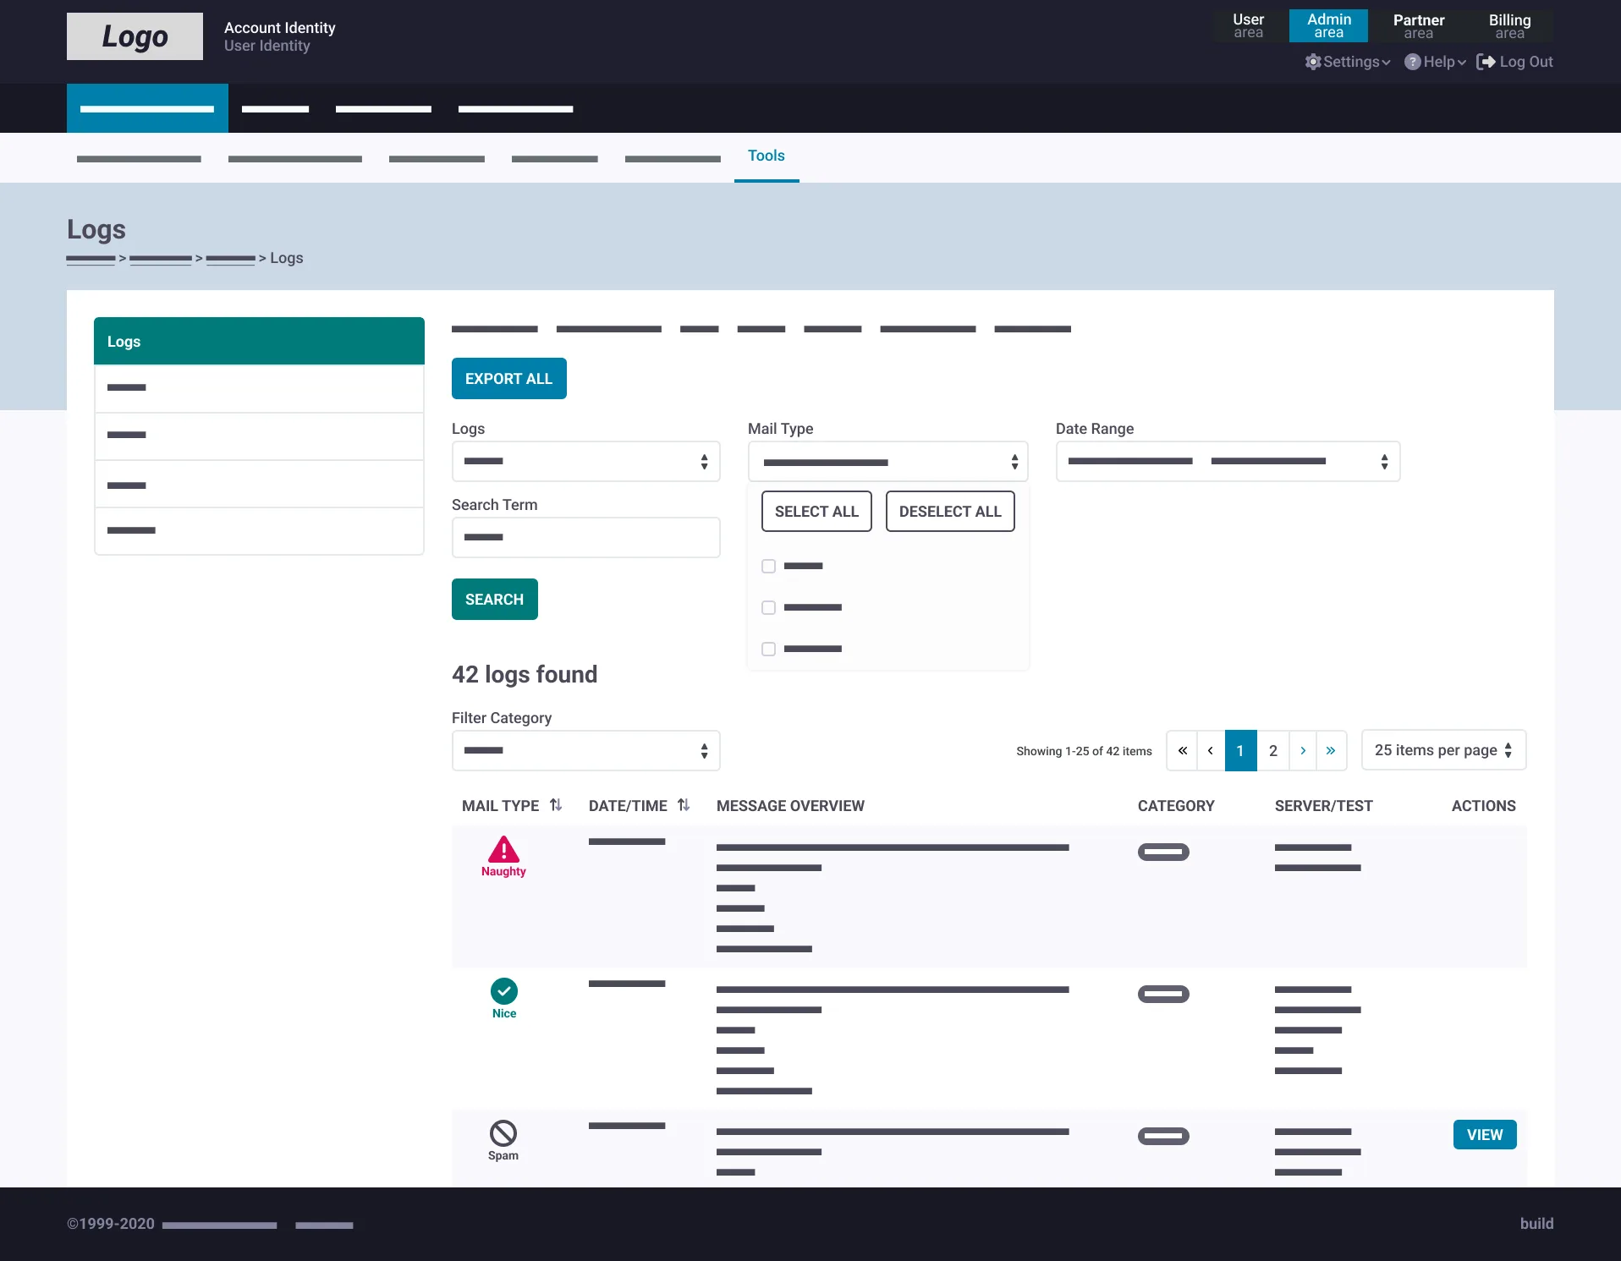
Task: Open the Settings menu
Action: pos(1348,62)
